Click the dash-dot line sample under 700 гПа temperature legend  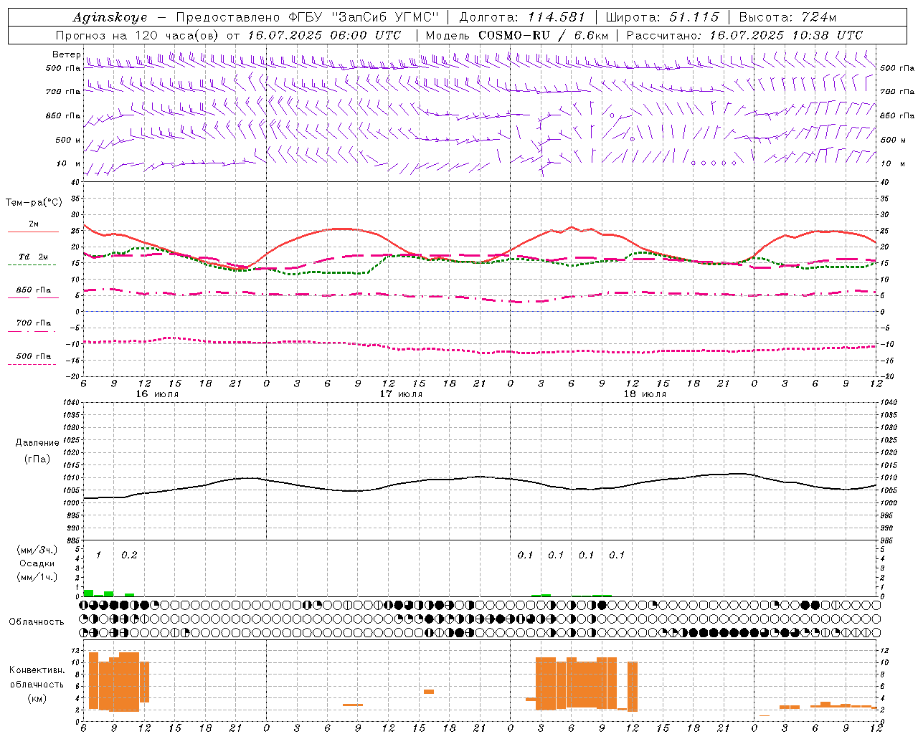pos(32,331)
